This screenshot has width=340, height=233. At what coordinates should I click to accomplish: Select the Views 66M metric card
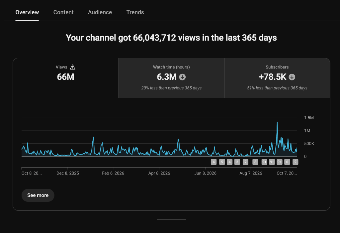[x=66, y=78]
